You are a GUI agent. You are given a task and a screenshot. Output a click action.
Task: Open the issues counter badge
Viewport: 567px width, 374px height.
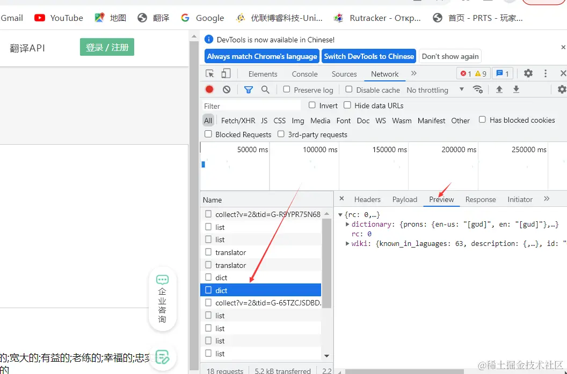[502, 73]
